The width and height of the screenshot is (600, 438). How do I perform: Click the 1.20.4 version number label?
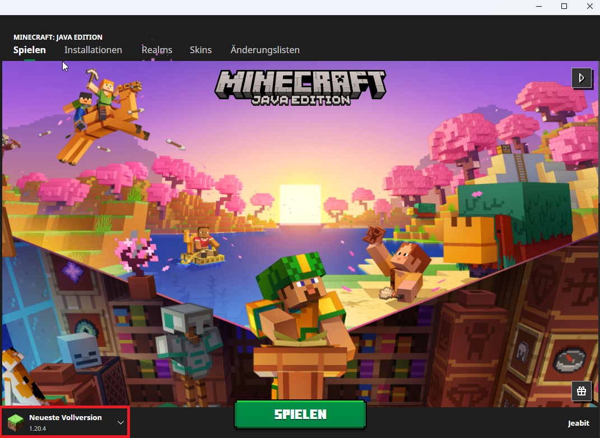[x=38, y=428]
